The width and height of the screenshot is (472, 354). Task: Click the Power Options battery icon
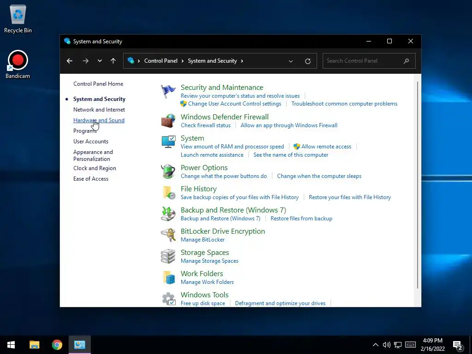point(168,171)
